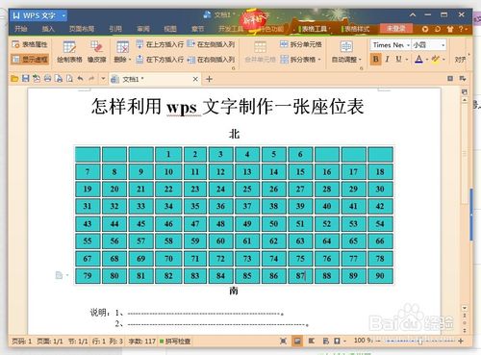Screen dimensions: 481x355
Task: Open the font size 小四 dropdown
Action: click(429, 45)
